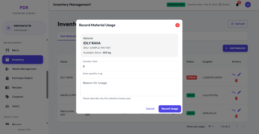Go to Recipes page
The width and height of the screenshot is (259, 134).
tap(17, 87)
